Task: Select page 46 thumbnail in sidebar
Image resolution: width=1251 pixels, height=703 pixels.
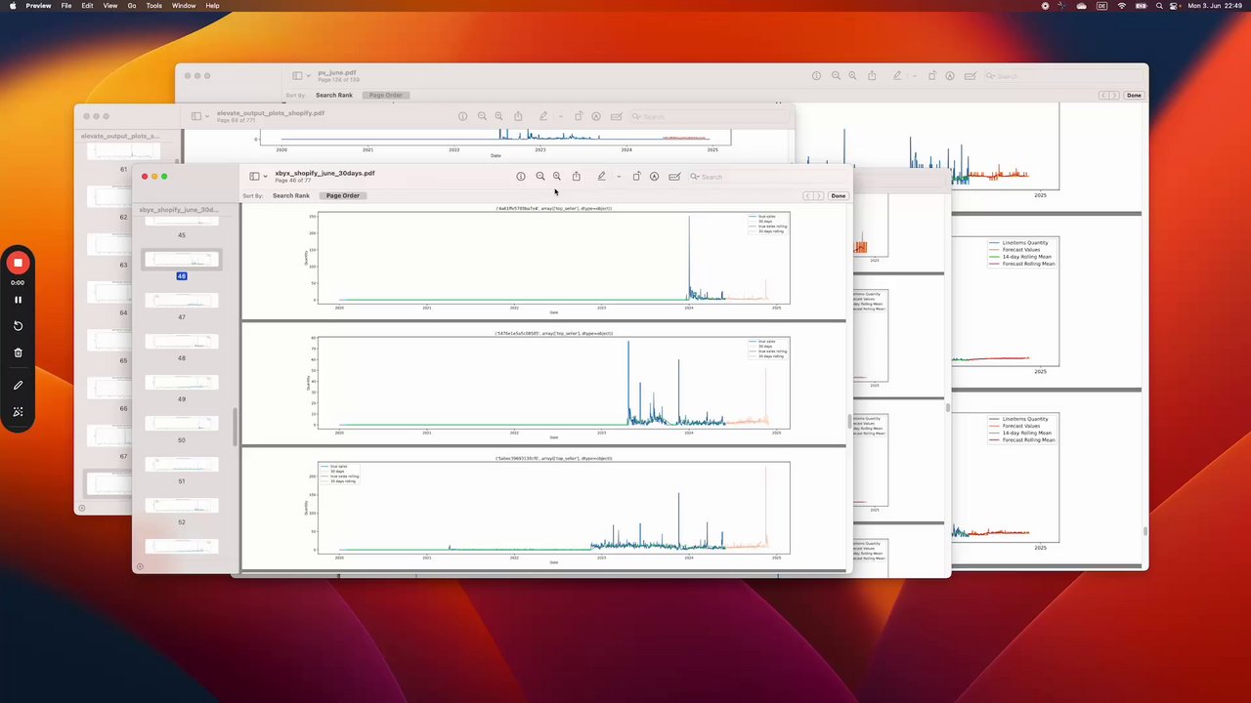Action: [x=182, y=260]
